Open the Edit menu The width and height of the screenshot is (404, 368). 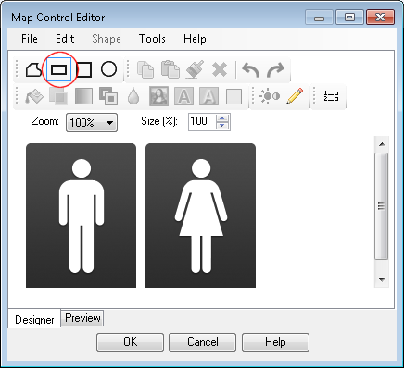pos(65,39)
